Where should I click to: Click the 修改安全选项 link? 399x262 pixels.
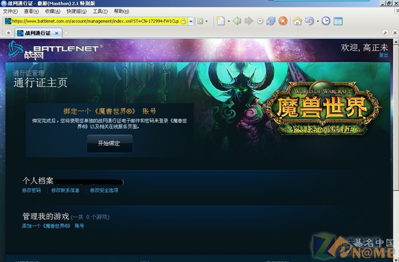click(104, 191)
